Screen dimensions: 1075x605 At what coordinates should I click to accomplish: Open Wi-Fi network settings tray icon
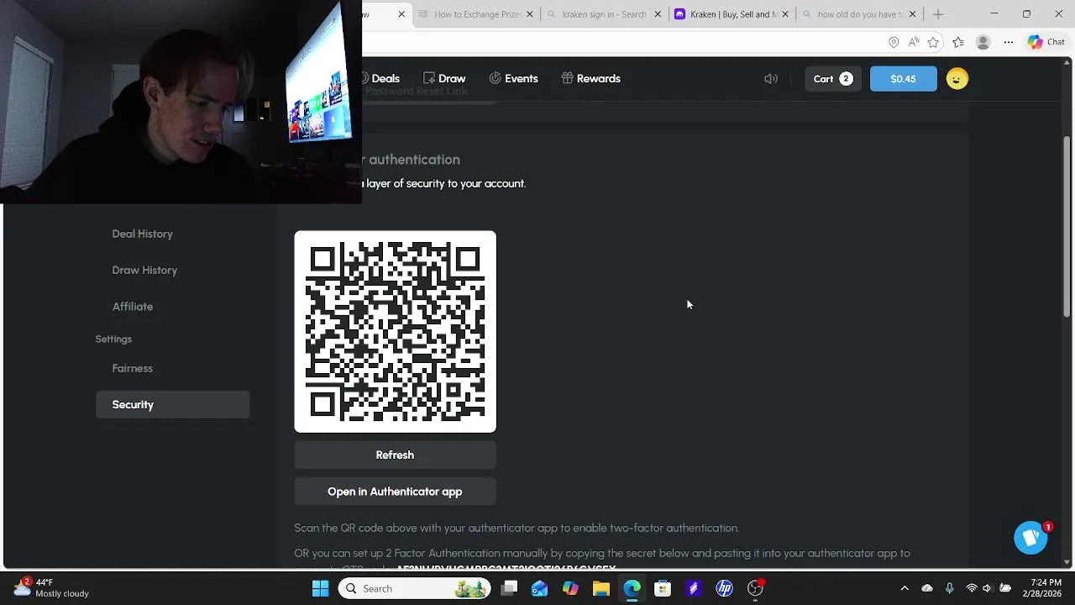coord(972,588)
